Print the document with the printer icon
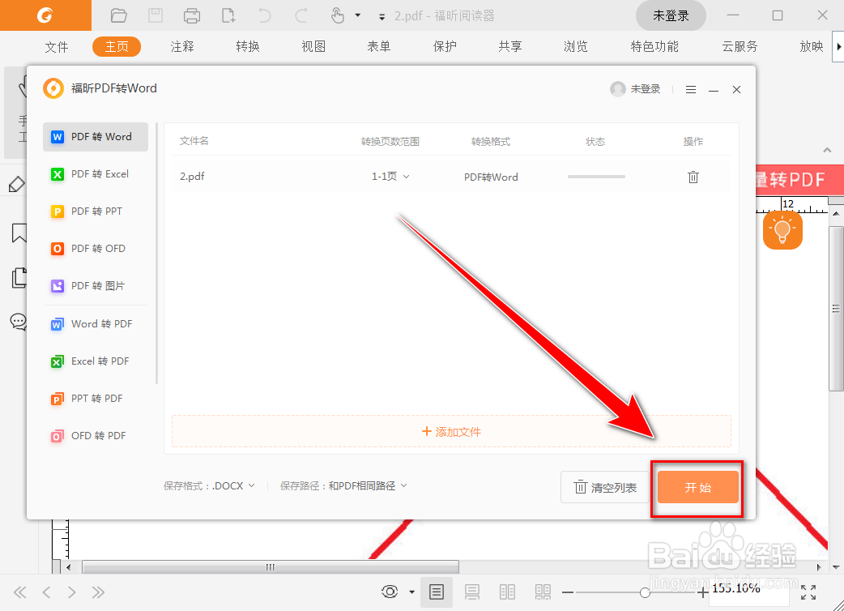 click(x=192, y=15)
